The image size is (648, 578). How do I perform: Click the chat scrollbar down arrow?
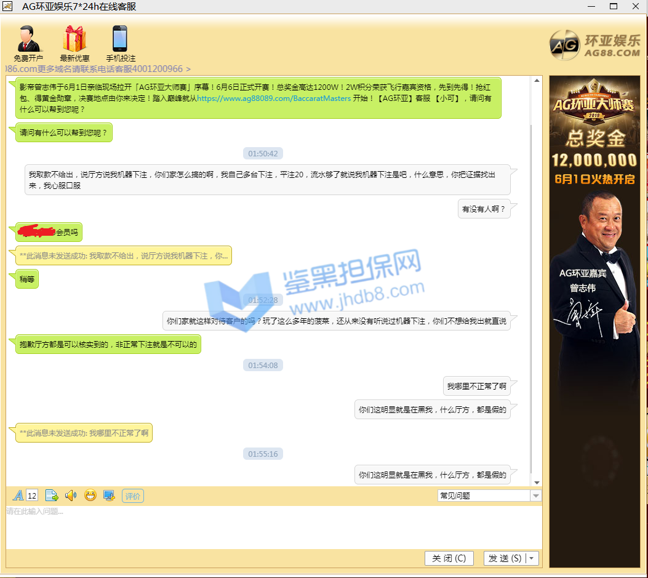pos(537,482)
